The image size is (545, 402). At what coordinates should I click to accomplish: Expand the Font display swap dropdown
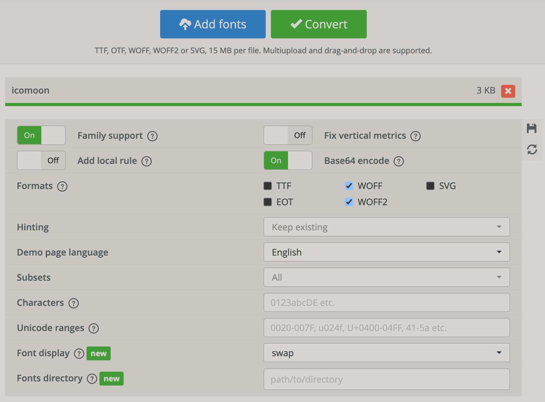click(387, 353)
